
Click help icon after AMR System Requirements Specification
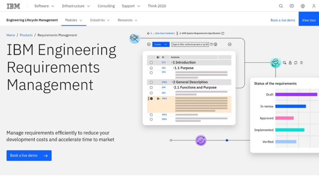pyautogui.click(x=223, y=33)
